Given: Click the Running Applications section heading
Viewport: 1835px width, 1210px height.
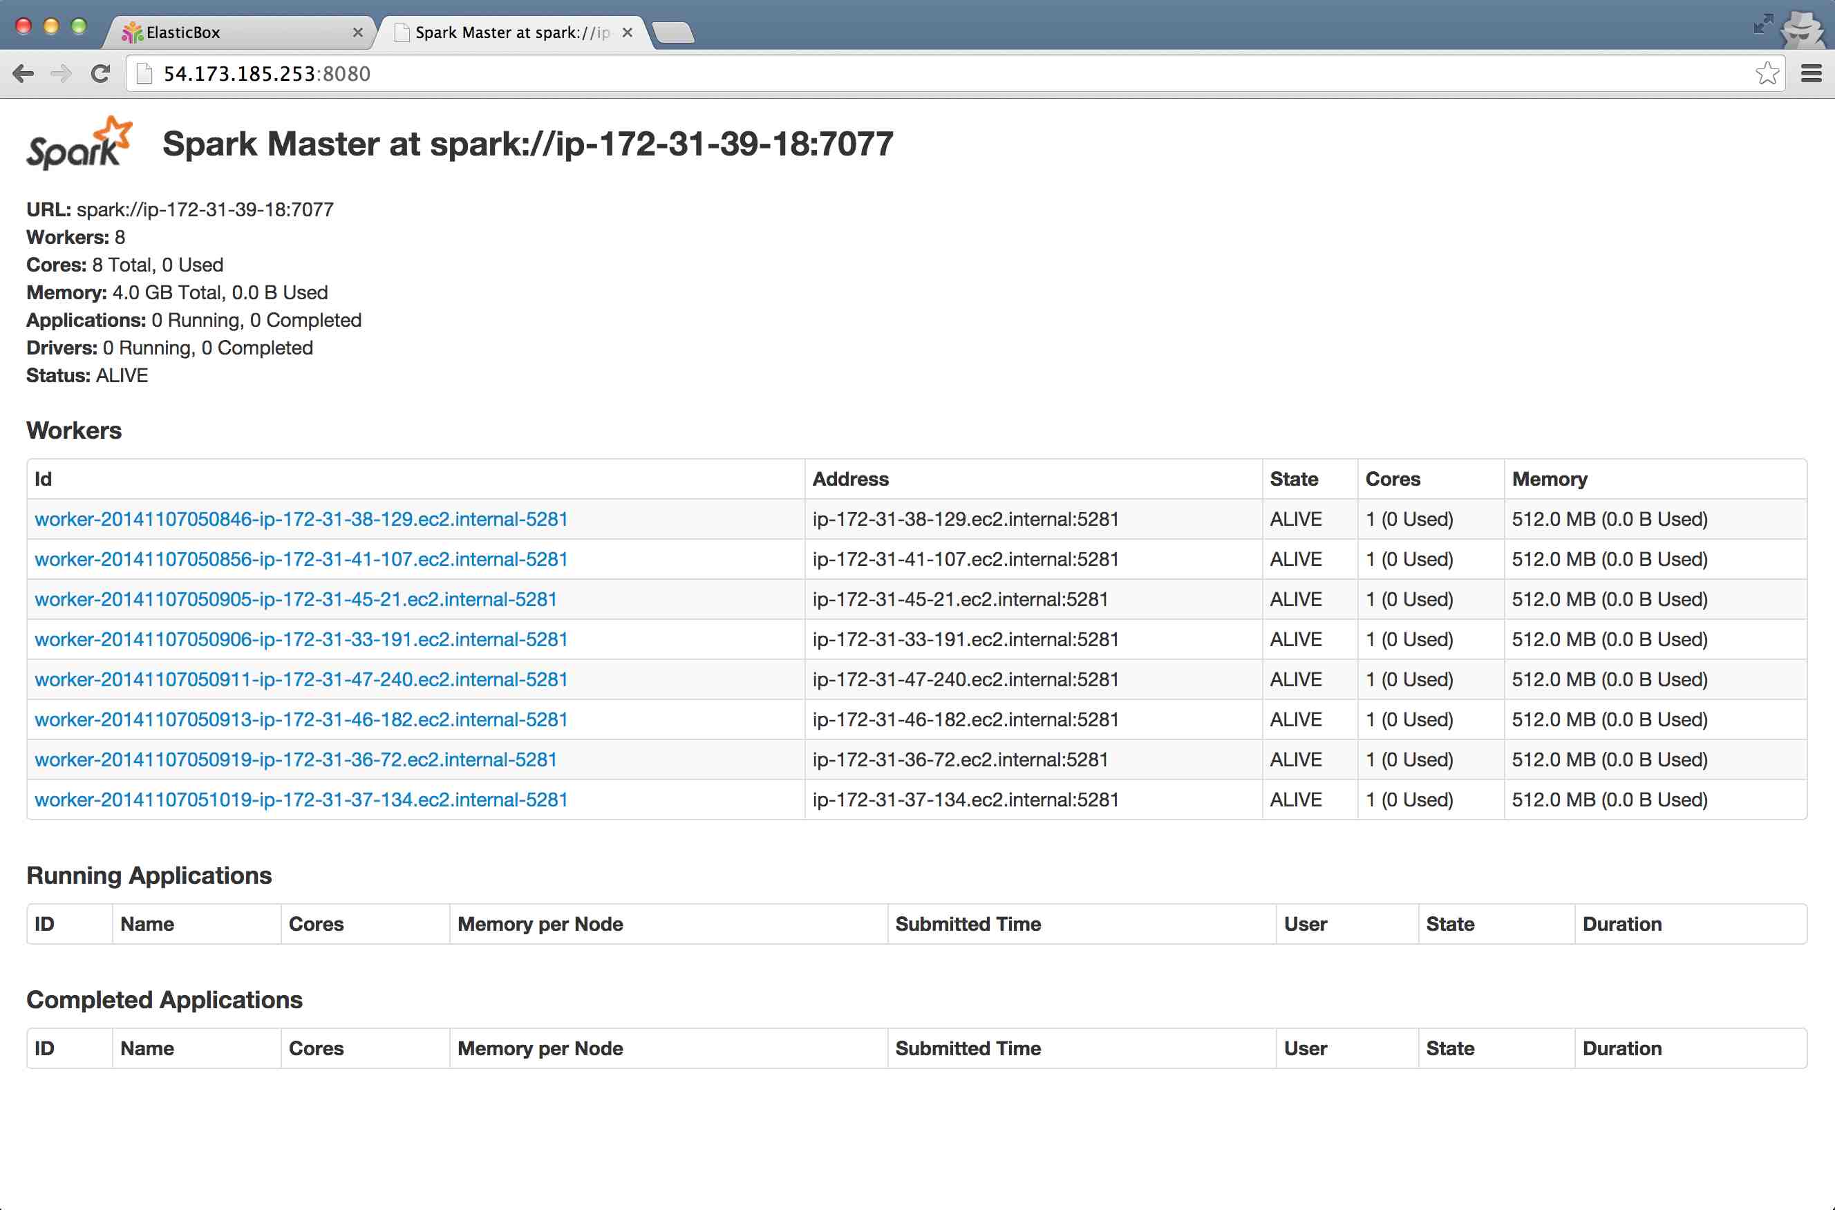Looking at the screenshot, I should 149,876.
